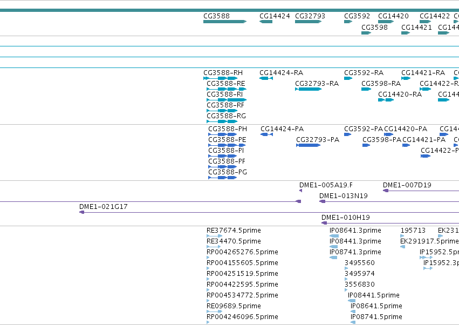Select the CG32793-PA protein label

pos(318,140)
